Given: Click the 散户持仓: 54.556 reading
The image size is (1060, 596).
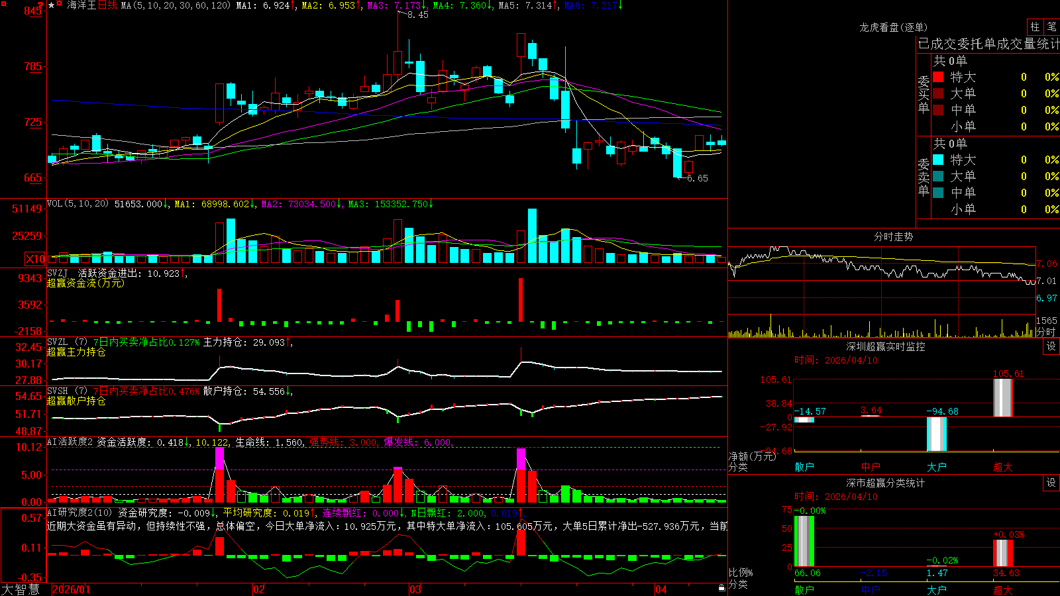Looking at the screenshot, I should 244,391.
